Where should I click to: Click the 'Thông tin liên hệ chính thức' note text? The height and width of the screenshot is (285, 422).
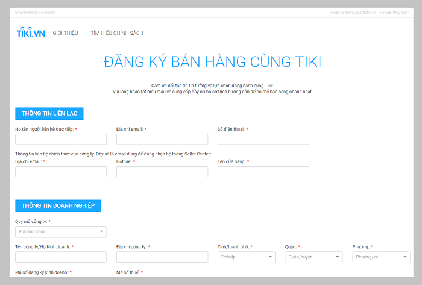113,154
